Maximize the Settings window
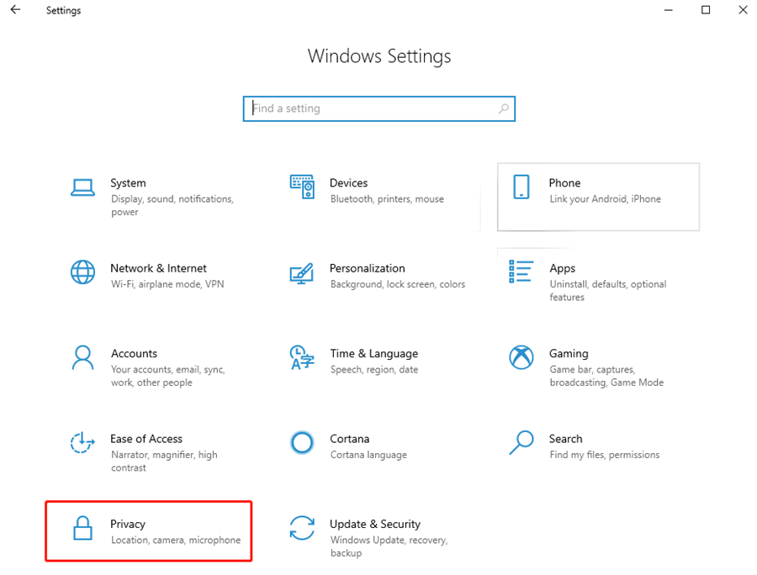This screenshot has height=575, width=757. pos(706,9)
